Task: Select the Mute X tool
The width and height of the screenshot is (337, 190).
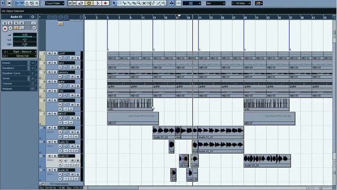Action: (144, 3)
